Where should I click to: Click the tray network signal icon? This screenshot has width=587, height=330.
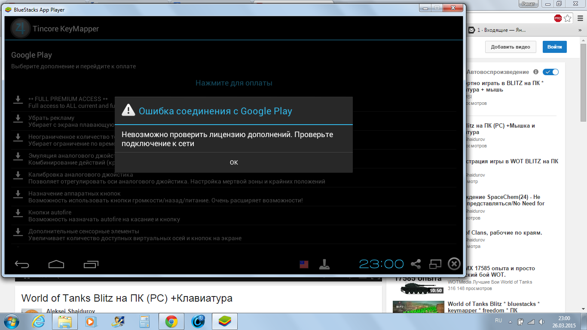tap(531, 321)
